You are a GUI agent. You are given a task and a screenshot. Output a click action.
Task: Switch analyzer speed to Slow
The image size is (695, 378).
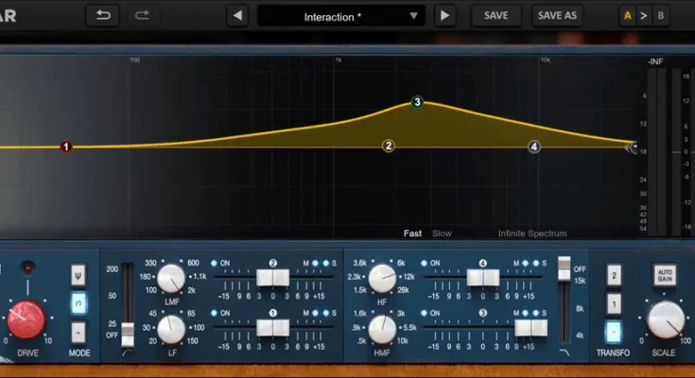click(442, 233)
